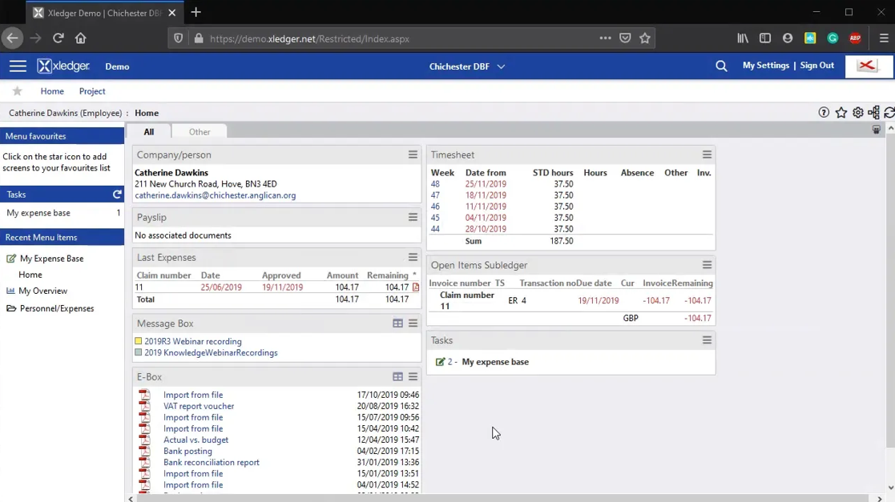Select the Project menu item

(91, 91)
